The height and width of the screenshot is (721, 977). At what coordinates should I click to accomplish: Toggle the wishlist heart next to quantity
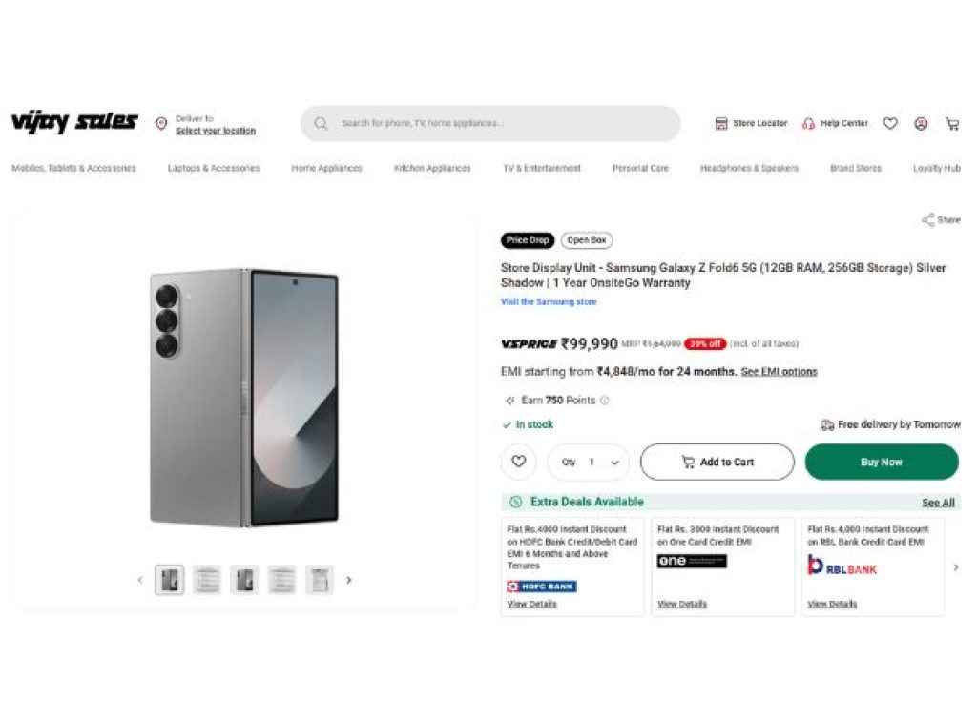coord(518,462)
